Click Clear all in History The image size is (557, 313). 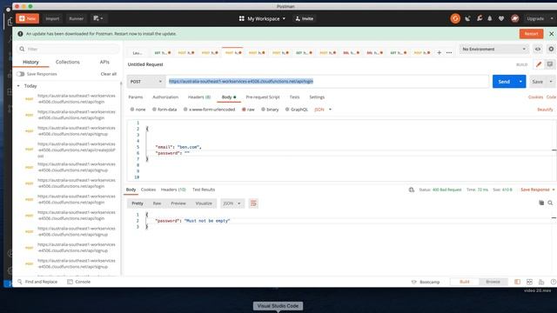click(108, 74)
